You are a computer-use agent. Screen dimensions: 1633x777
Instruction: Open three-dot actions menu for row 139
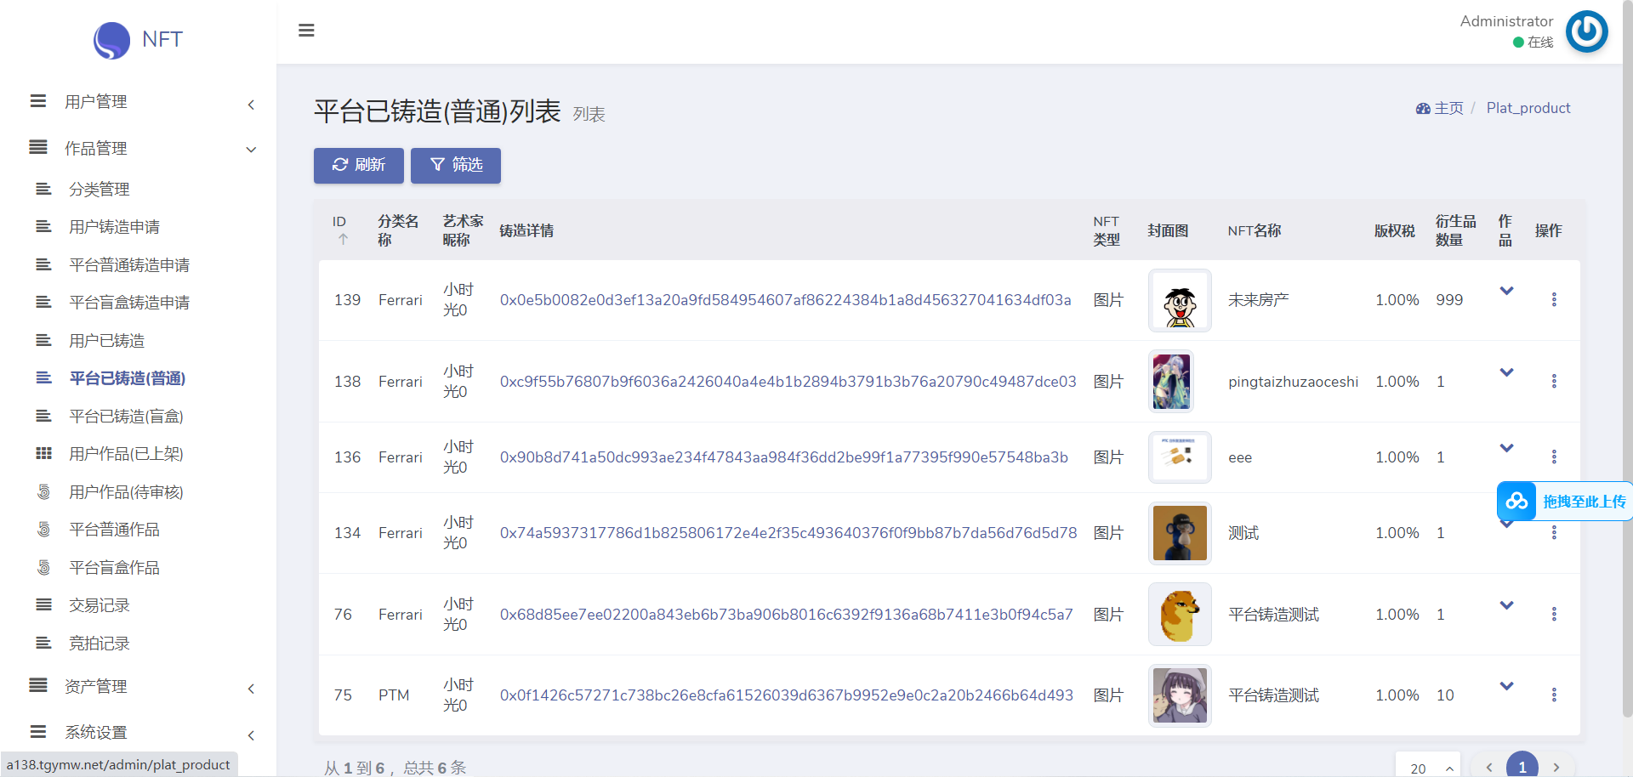pos(1553,299)
